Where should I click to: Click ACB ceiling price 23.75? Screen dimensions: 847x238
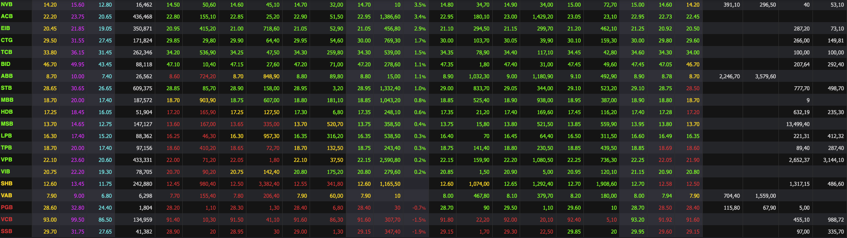tap(77, 17)
